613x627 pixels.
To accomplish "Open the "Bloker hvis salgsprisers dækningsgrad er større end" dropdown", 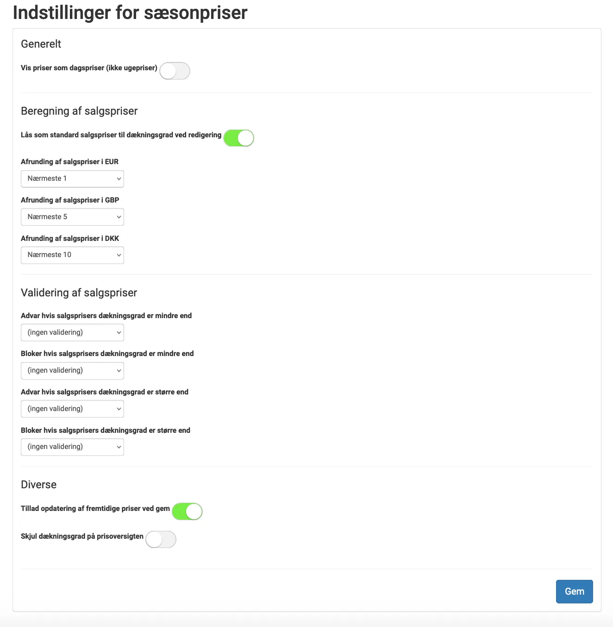I will pyautogui.click(x=72, y=447).
